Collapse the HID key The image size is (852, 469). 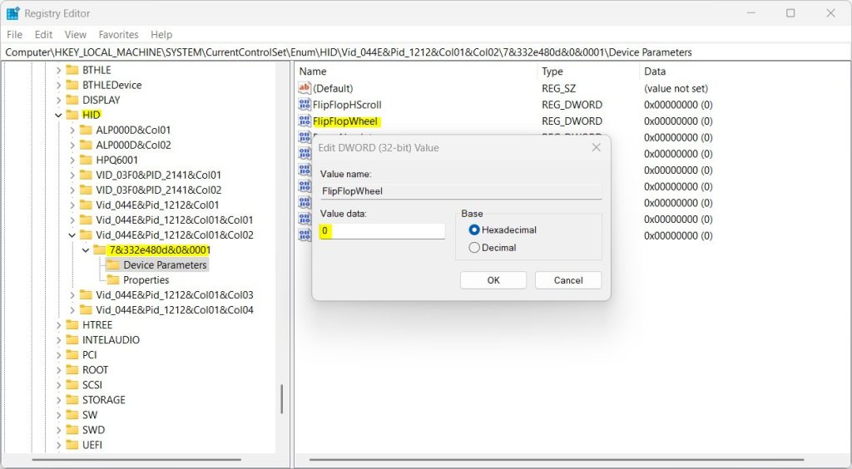pyautogui.click(x=59, y=115)
